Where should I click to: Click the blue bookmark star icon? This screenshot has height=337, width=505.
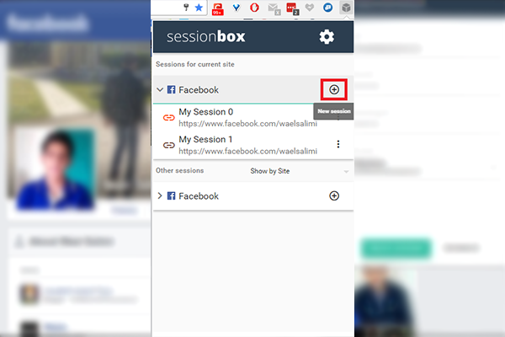point(199,8)
